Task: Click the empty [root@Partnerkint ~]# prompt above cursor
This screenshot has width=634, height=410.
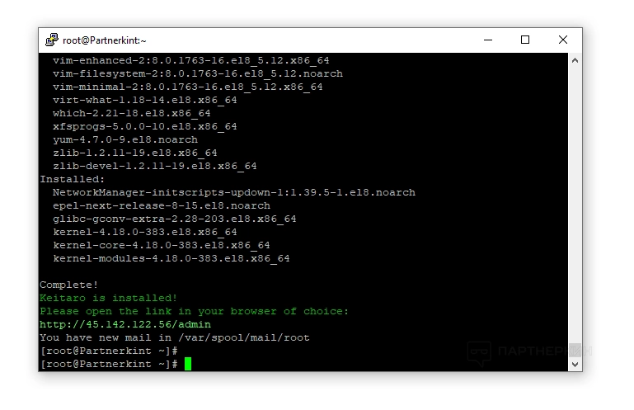Action: (109, 351)
